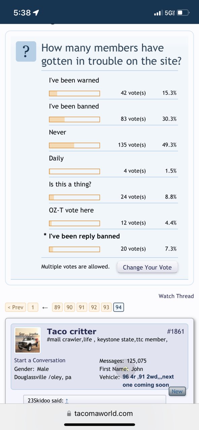Viewport: 199px width, 430px height.
Task: Click the 'Change Your Vote' button
Action: click(147, 267)
